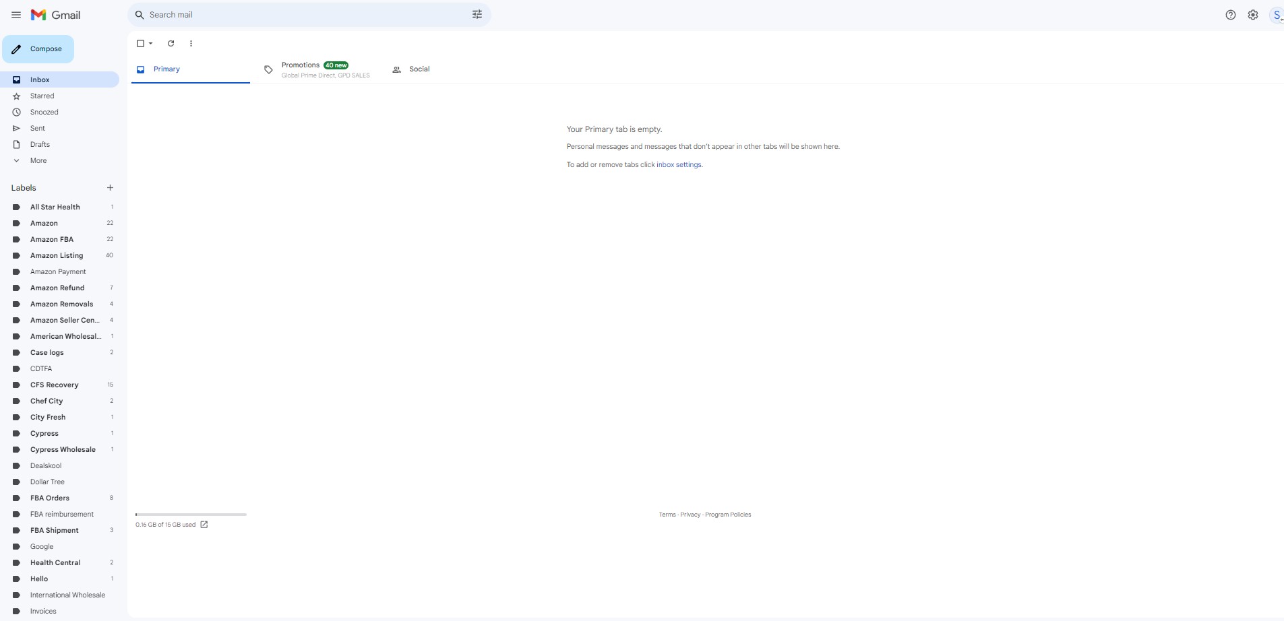Open the Snoozed folder

pos(59,112)
